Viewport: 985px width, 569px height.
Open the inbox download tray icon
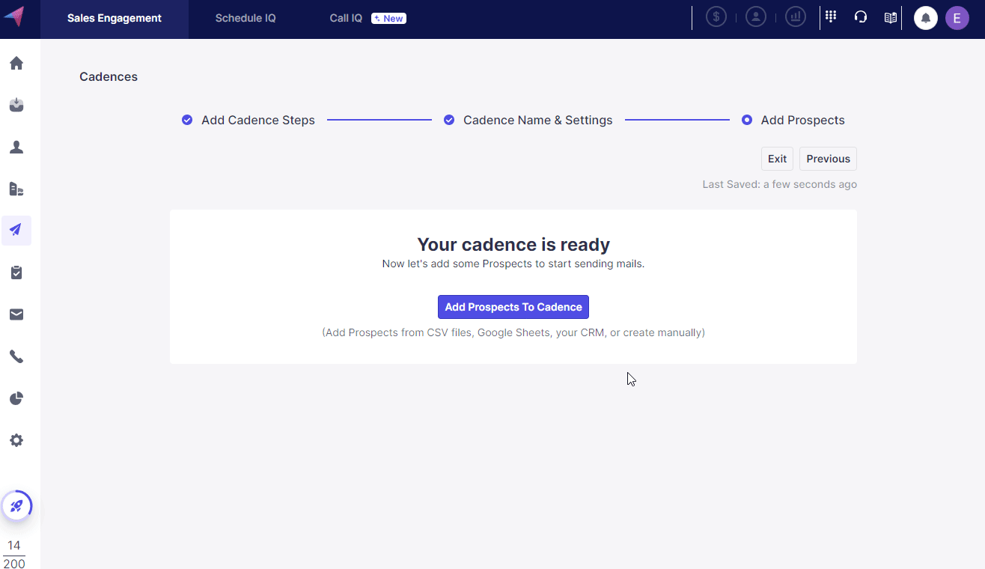[x=16, y=106]
